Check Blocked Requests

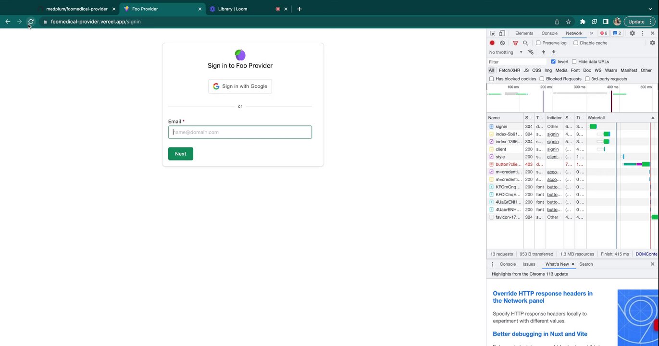(542, 79)
